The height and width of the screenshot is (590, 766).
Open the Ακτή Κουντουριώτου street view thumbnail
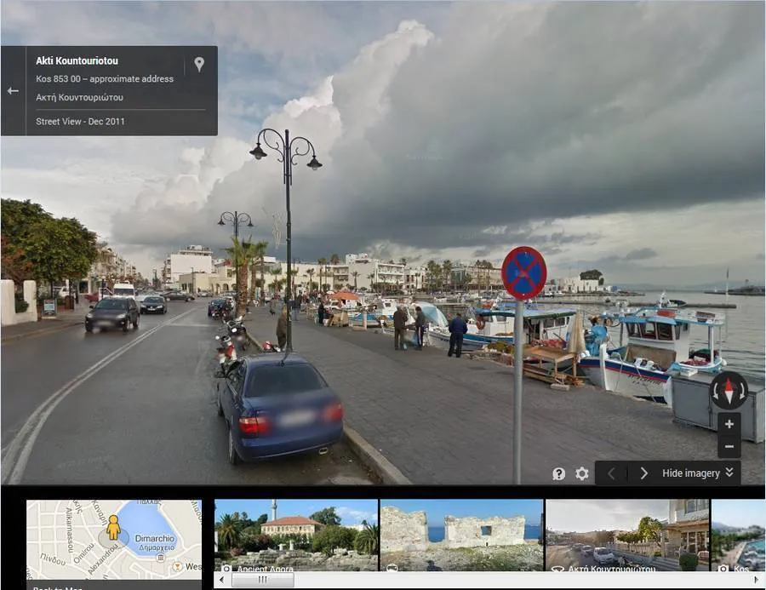tap(627, 536)
